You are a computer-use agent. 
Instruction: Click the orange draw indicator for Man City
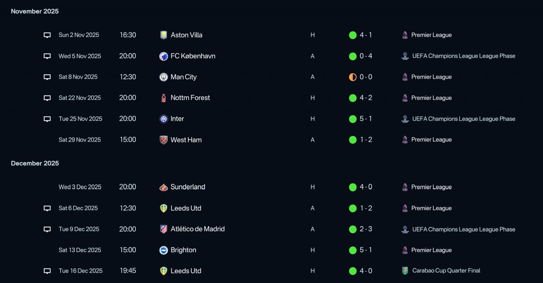(x=353, y=77)
